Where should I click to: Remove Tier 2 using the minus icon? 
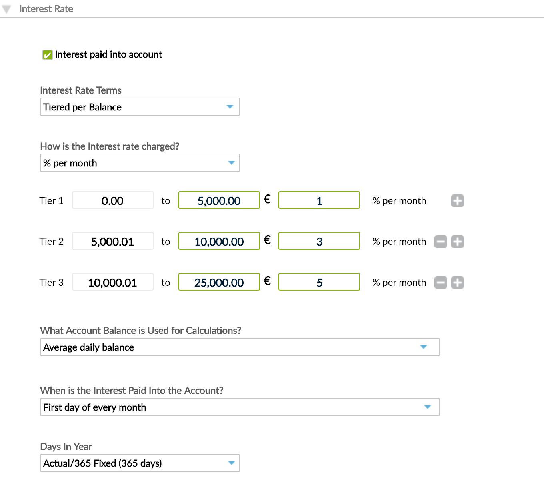click(440, 242)
